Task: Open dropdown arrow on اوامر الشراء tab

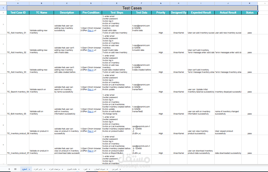Action: click(45, 169)
